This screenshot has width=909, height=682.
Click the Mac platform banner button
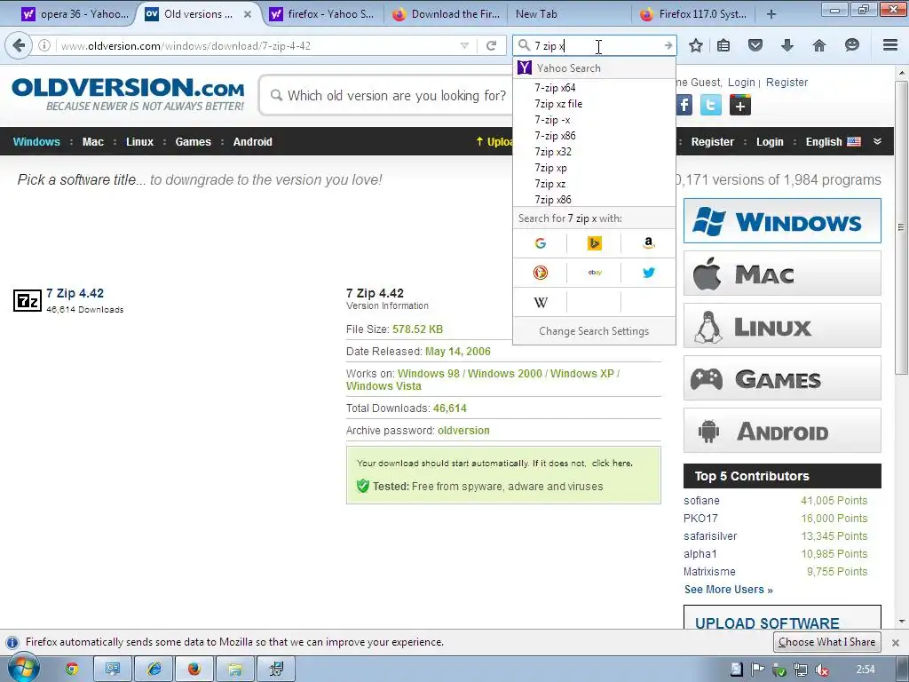[782, 274]
